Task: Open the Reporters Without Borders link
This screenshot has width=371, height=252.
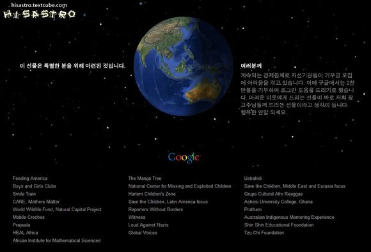Action: (x=155, y=209)
